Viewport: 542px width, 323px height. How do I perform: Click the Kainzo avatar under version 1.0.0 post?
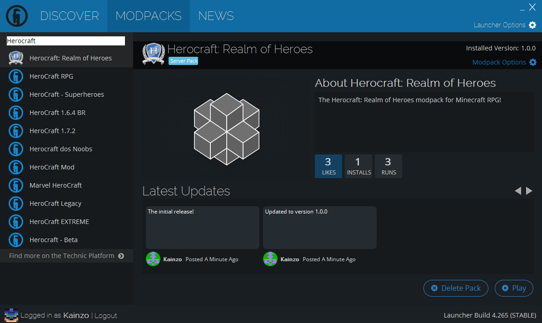270,259
